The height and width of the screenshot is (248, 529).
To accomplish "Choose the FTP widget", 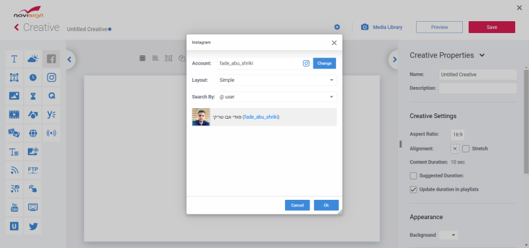I will tap(32, 170).
